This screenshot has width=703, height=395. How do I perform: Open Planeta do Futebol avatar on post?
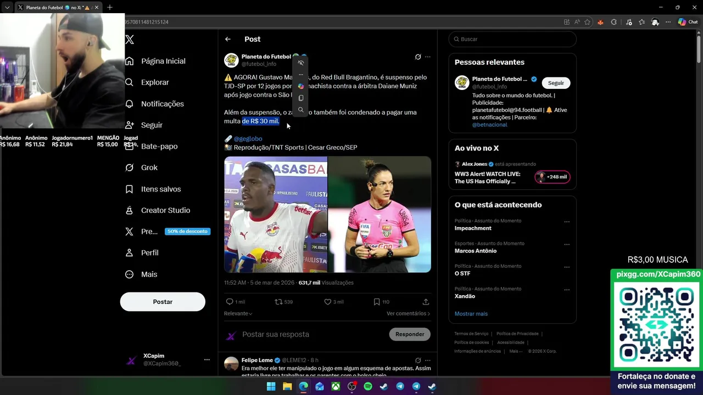click(x=231, y=60)
